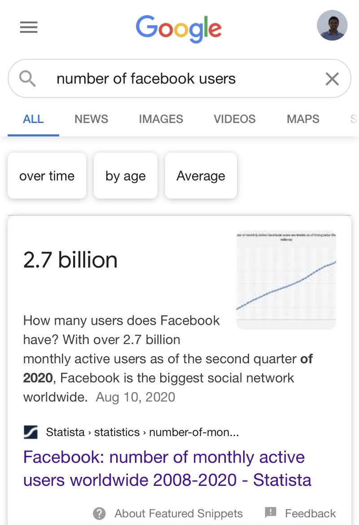359x525 pixels.
Task: Open the Facebook users chart thumbnail
Action: (x=286, y=280)
